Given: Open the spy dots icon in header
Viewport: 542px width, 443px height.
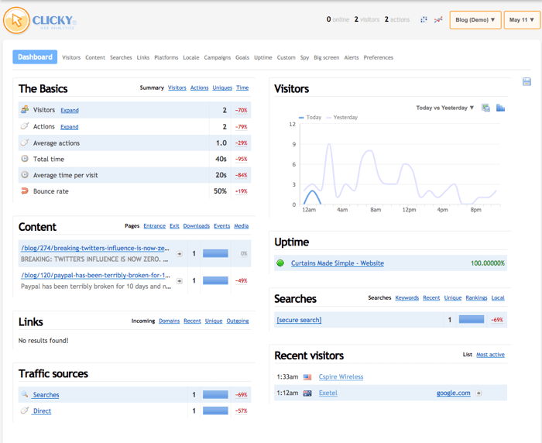Looking at the screenshot, I should 424,19.
